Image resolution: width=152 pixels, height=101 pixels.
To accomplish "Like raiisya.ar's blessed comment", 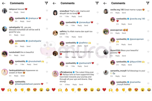I will coord(47,11).
